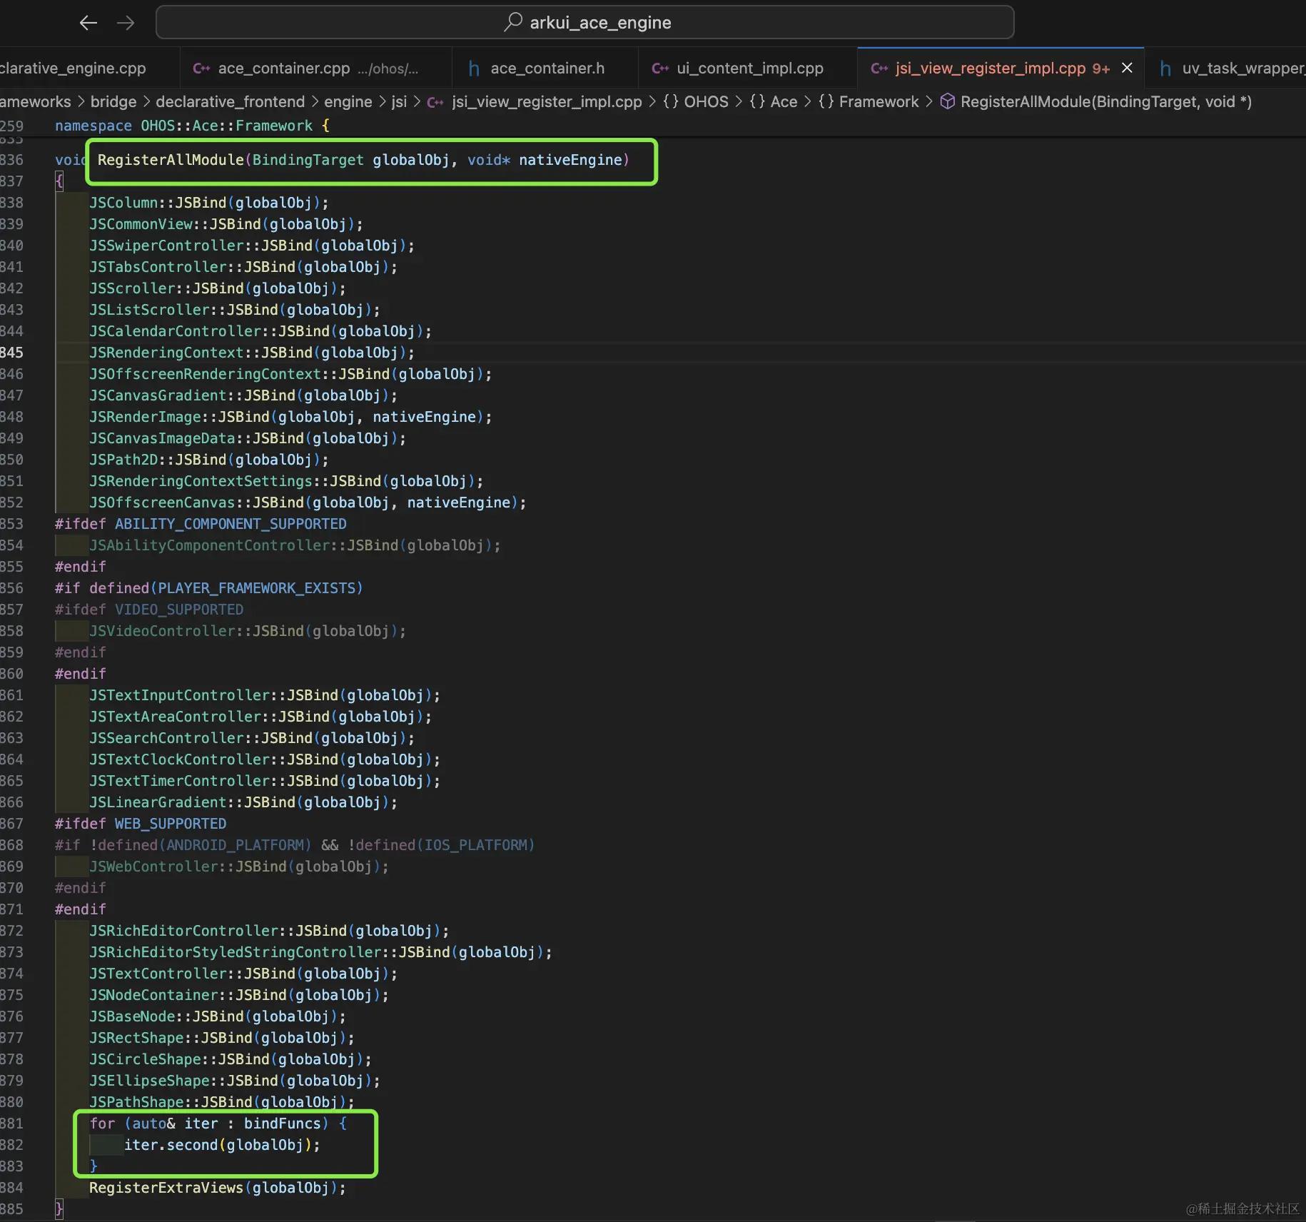
Task: Click line number 836 in gutter
Action: click(x=11, y=160)
